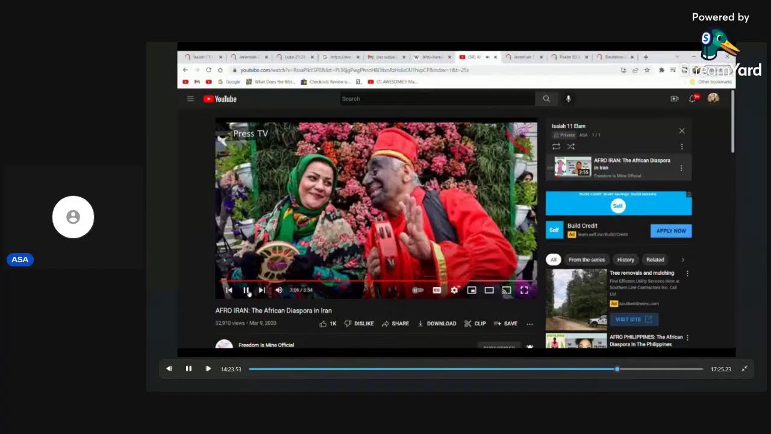This screenshot has width=771, height=434.
Task: Click the red YouTube video progress bar
Action: click(376, 281)
